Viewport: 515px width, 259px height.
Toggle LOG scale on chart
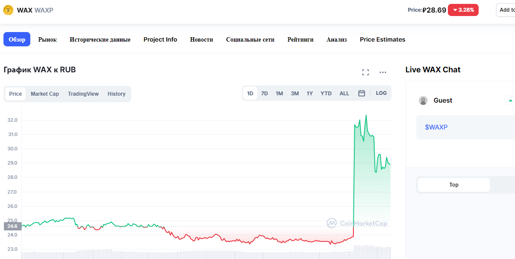tap(381, 93)
